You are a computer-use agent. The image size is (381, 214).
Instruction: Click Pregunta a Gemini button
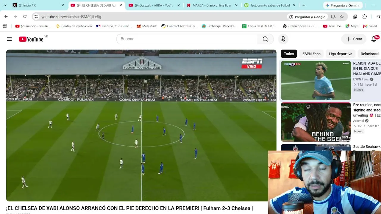click(343, 5)
